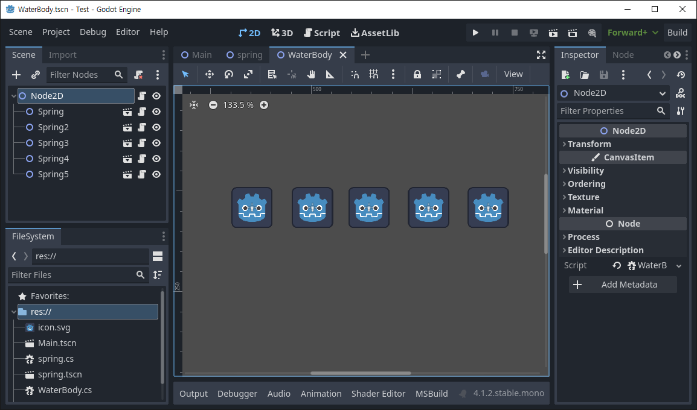697x410 pixels.
Task: Open Node2D documentation icon
Action: click(680, 93)
